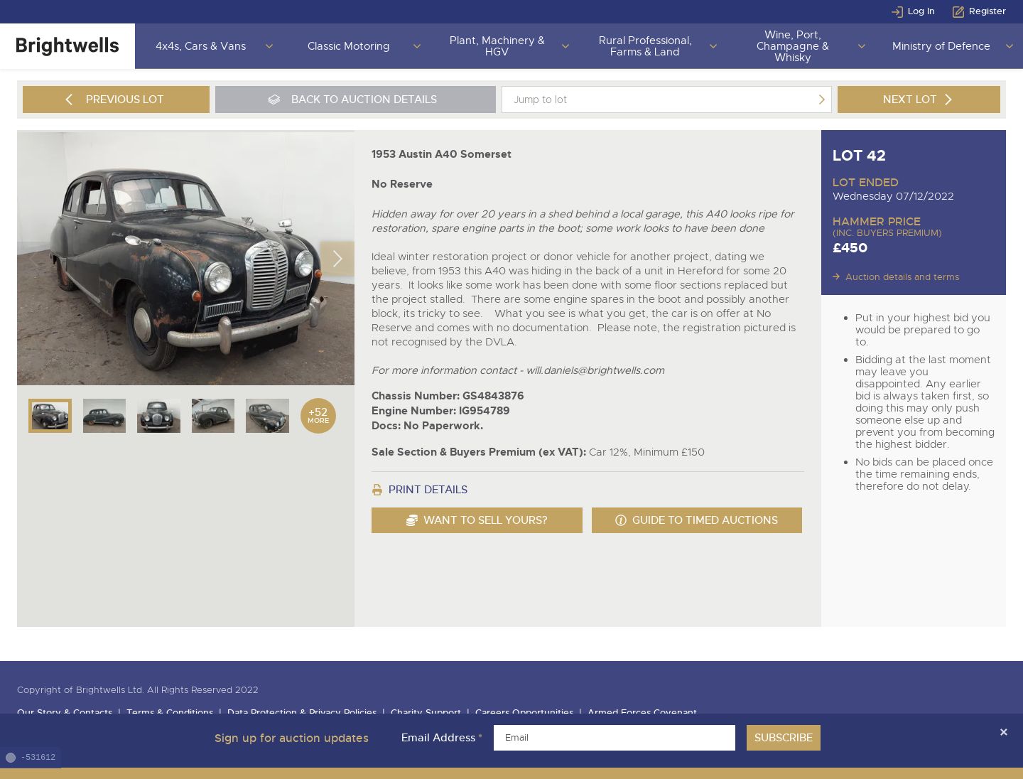Click the -531612 debug badge

coord(31,758)
